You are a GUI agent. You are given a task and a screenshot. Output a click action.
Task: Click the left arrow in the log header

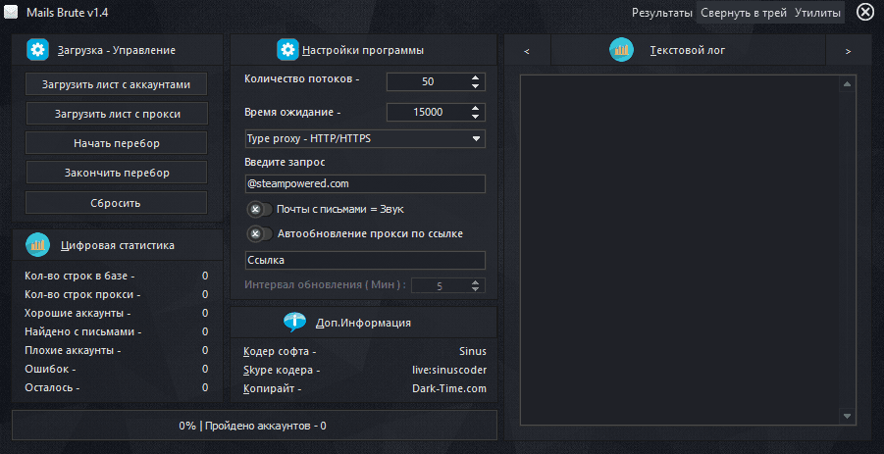527,51
